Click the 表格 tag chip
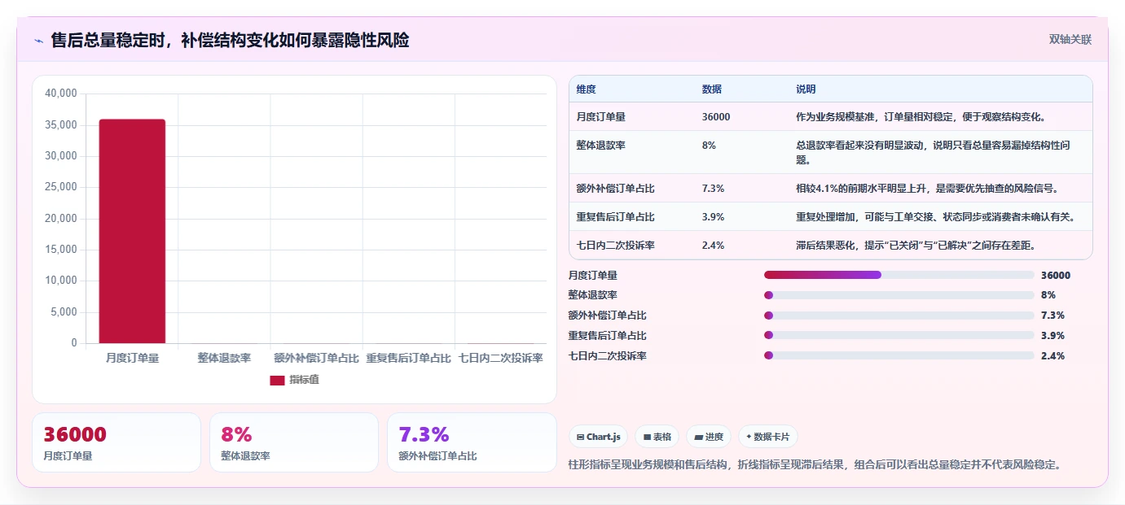Screen dimensions: 1125x505 657,437
